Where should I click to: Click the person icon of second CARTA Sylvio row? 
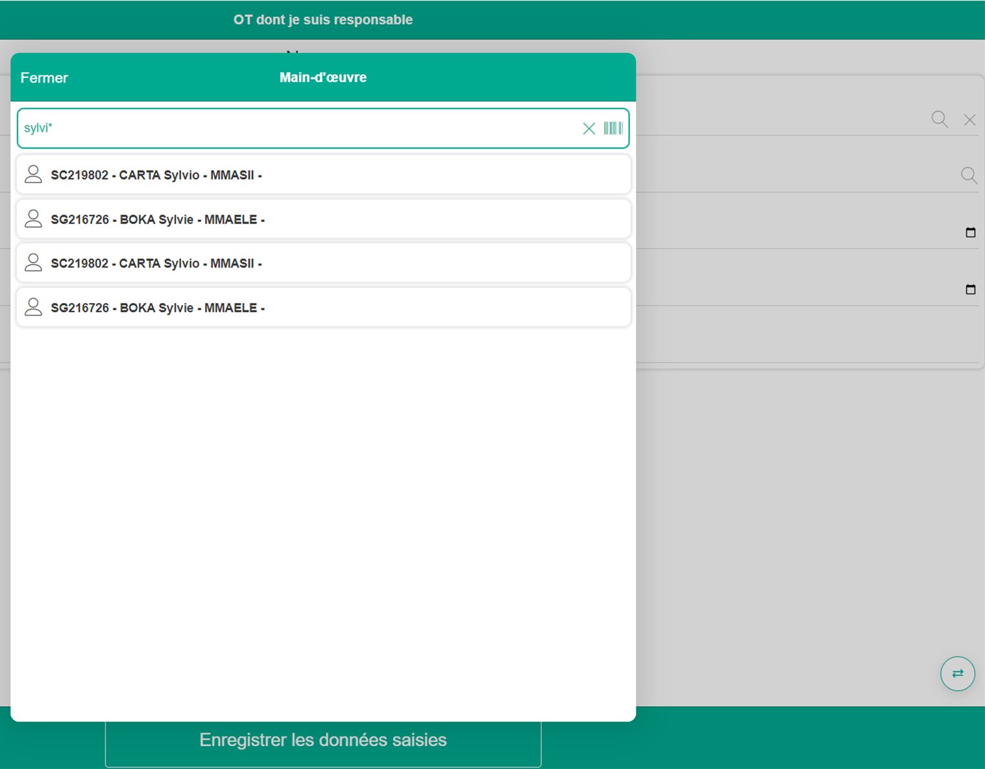[x=33, y=263]
